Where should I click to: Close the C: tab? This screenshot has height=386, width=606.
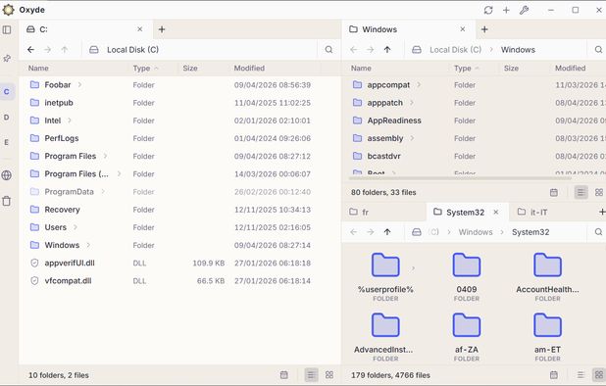tap(140, 29)
